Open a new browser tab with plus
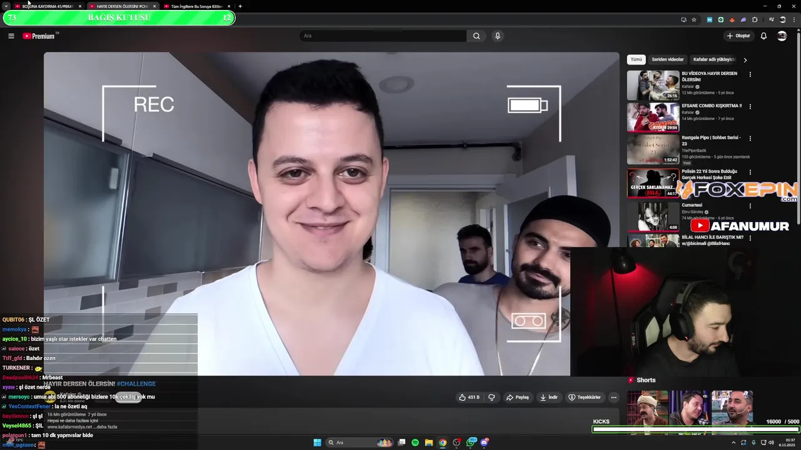801x450 pixels. [240, 6]
